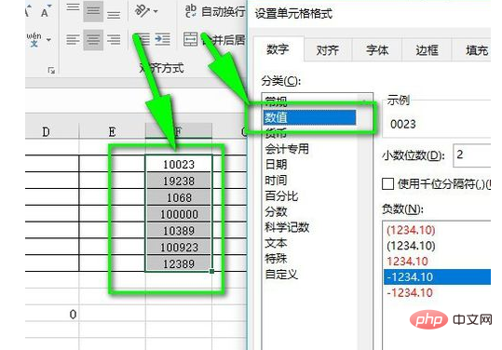Viewport: 502px width, 350px height.
Task: Click the middle align icon
Action: tap(93, 11)
